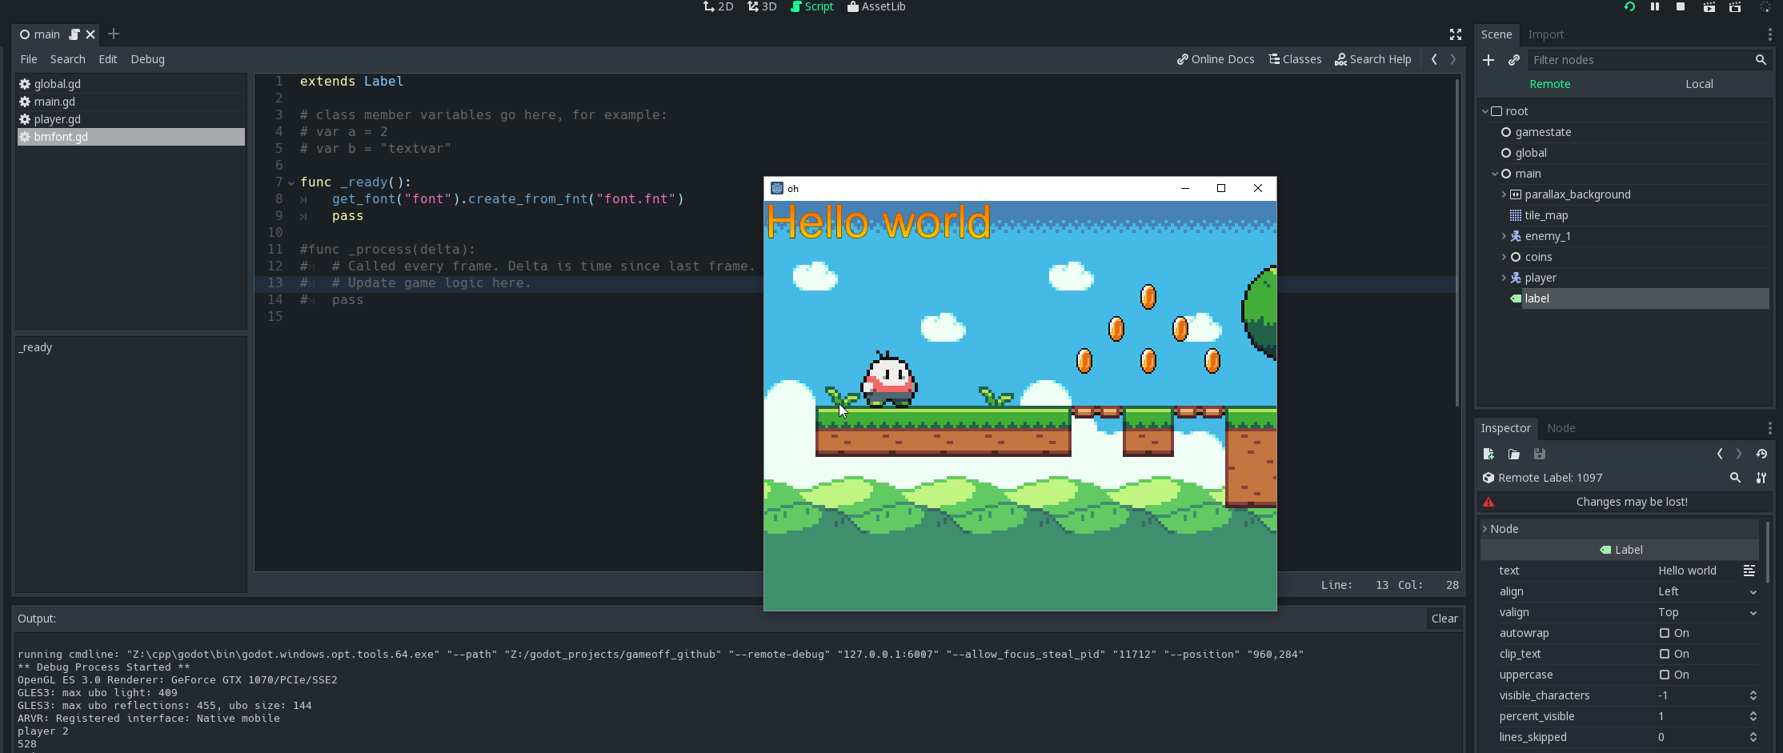Play a custom scene
The height and width of the screenshot is (753, 1783).
click(1735, 6)
